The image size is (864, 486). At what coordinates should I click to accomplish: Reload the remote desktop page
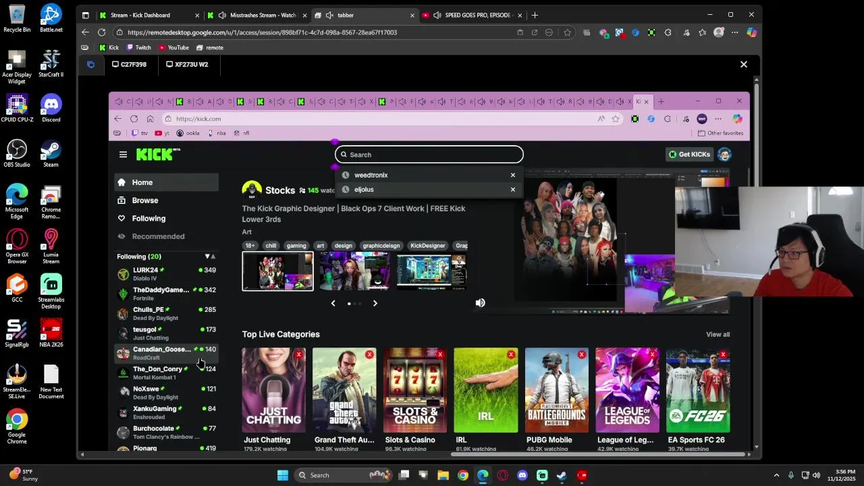(101, 32)
